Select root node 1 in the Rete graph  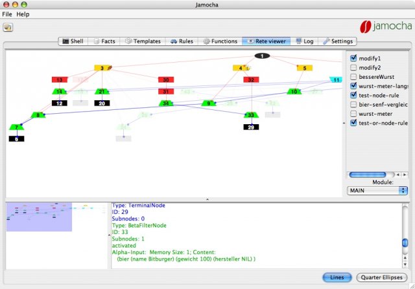tap(261, 56)
